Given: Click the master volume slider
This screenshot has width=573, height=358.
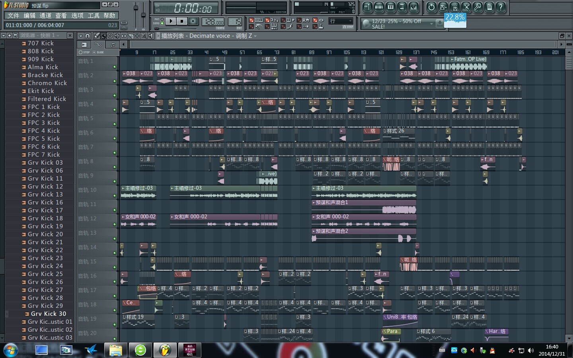Looking at the screenshot, I should tap(136, 9).
